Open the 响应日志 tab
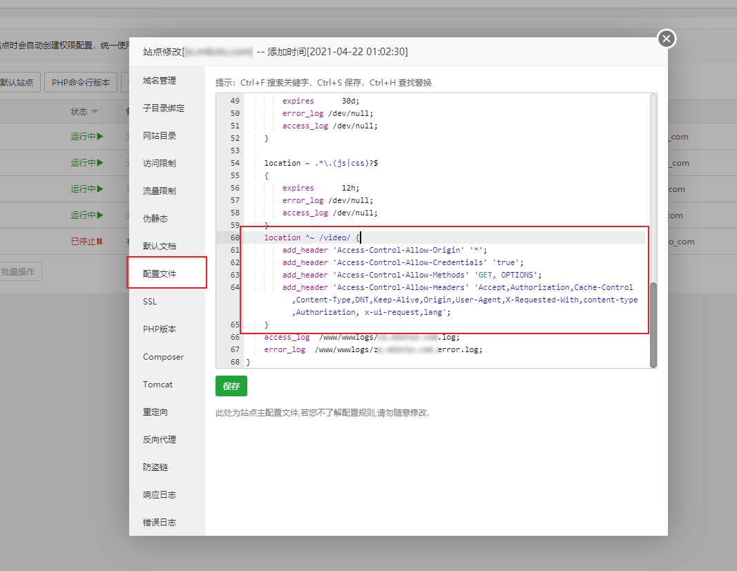The height and width of the screenshot is (571, 737). pyautogui.click(x=160, y=495)
